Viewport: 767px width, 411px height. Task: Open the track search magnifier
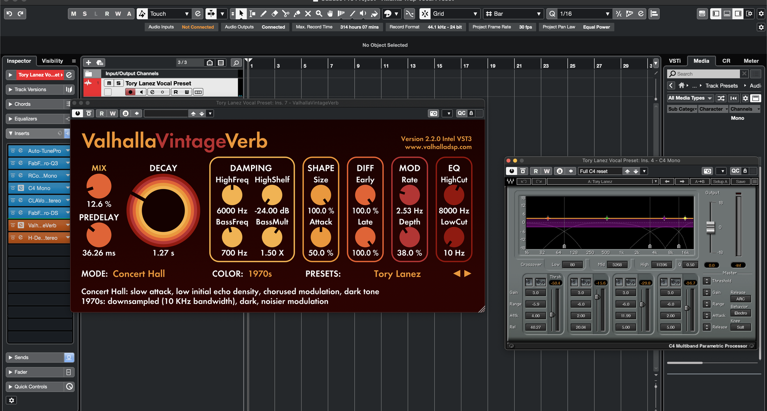(x=236, y=63)
